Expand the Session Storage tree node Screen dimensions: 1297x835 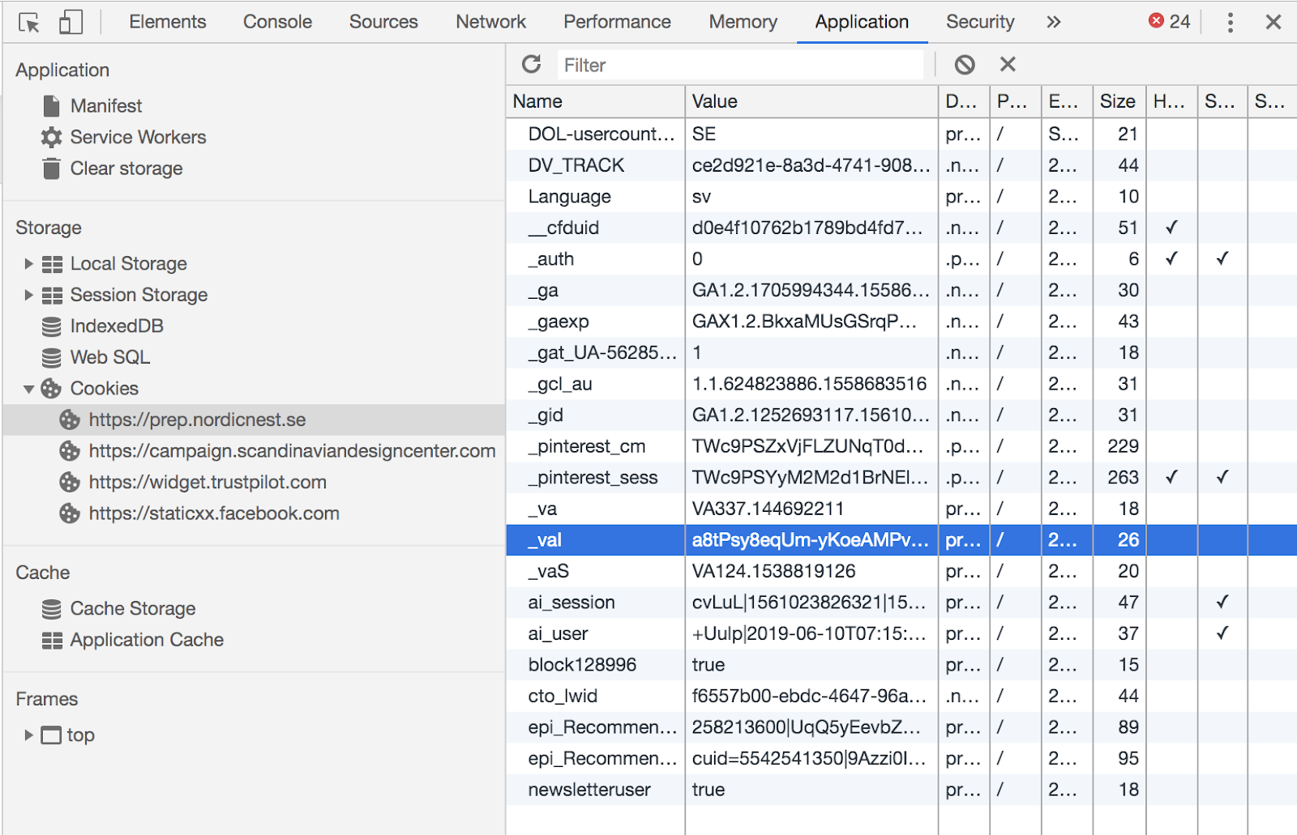point(28,295)
